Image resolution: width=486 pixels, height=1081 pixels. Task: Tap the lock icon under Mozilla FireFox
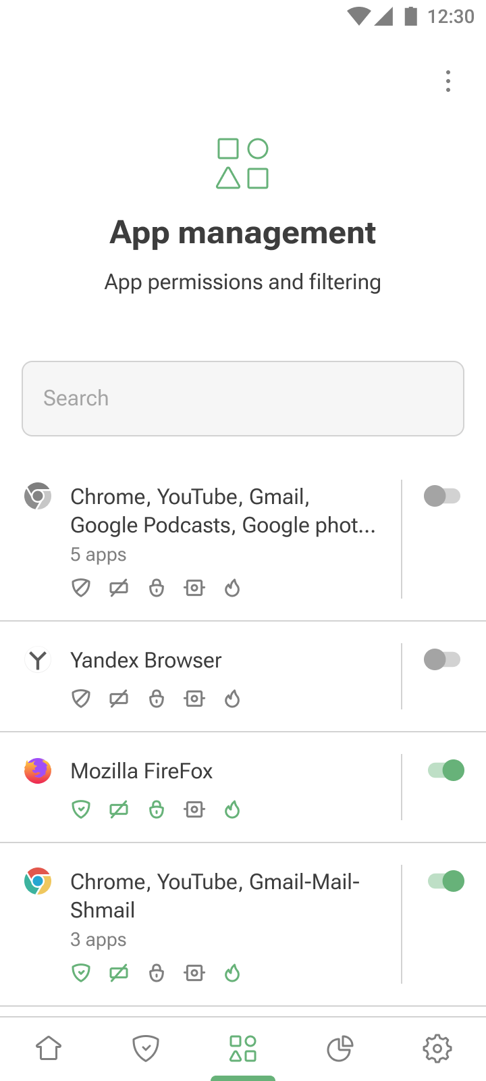[157, 809]
